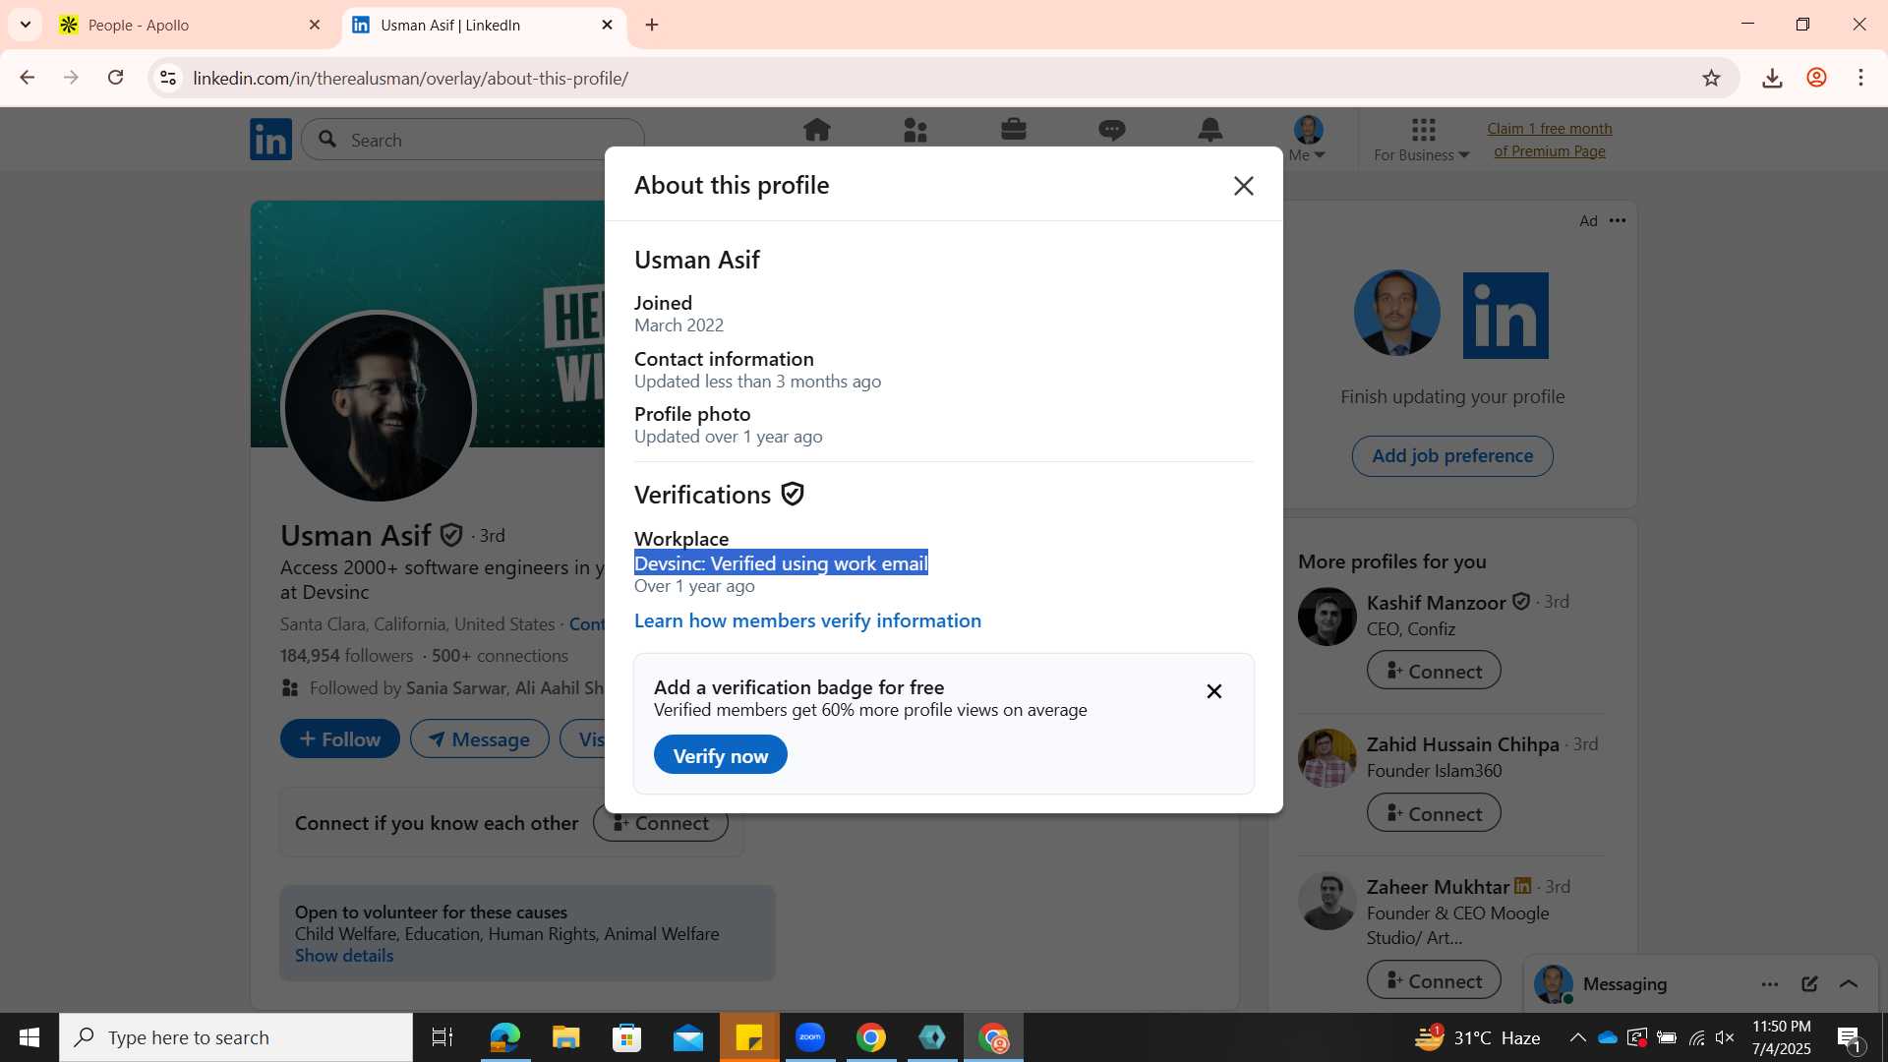
Task: Expand the Messaging panel chevron
Action: point(1849,983)
